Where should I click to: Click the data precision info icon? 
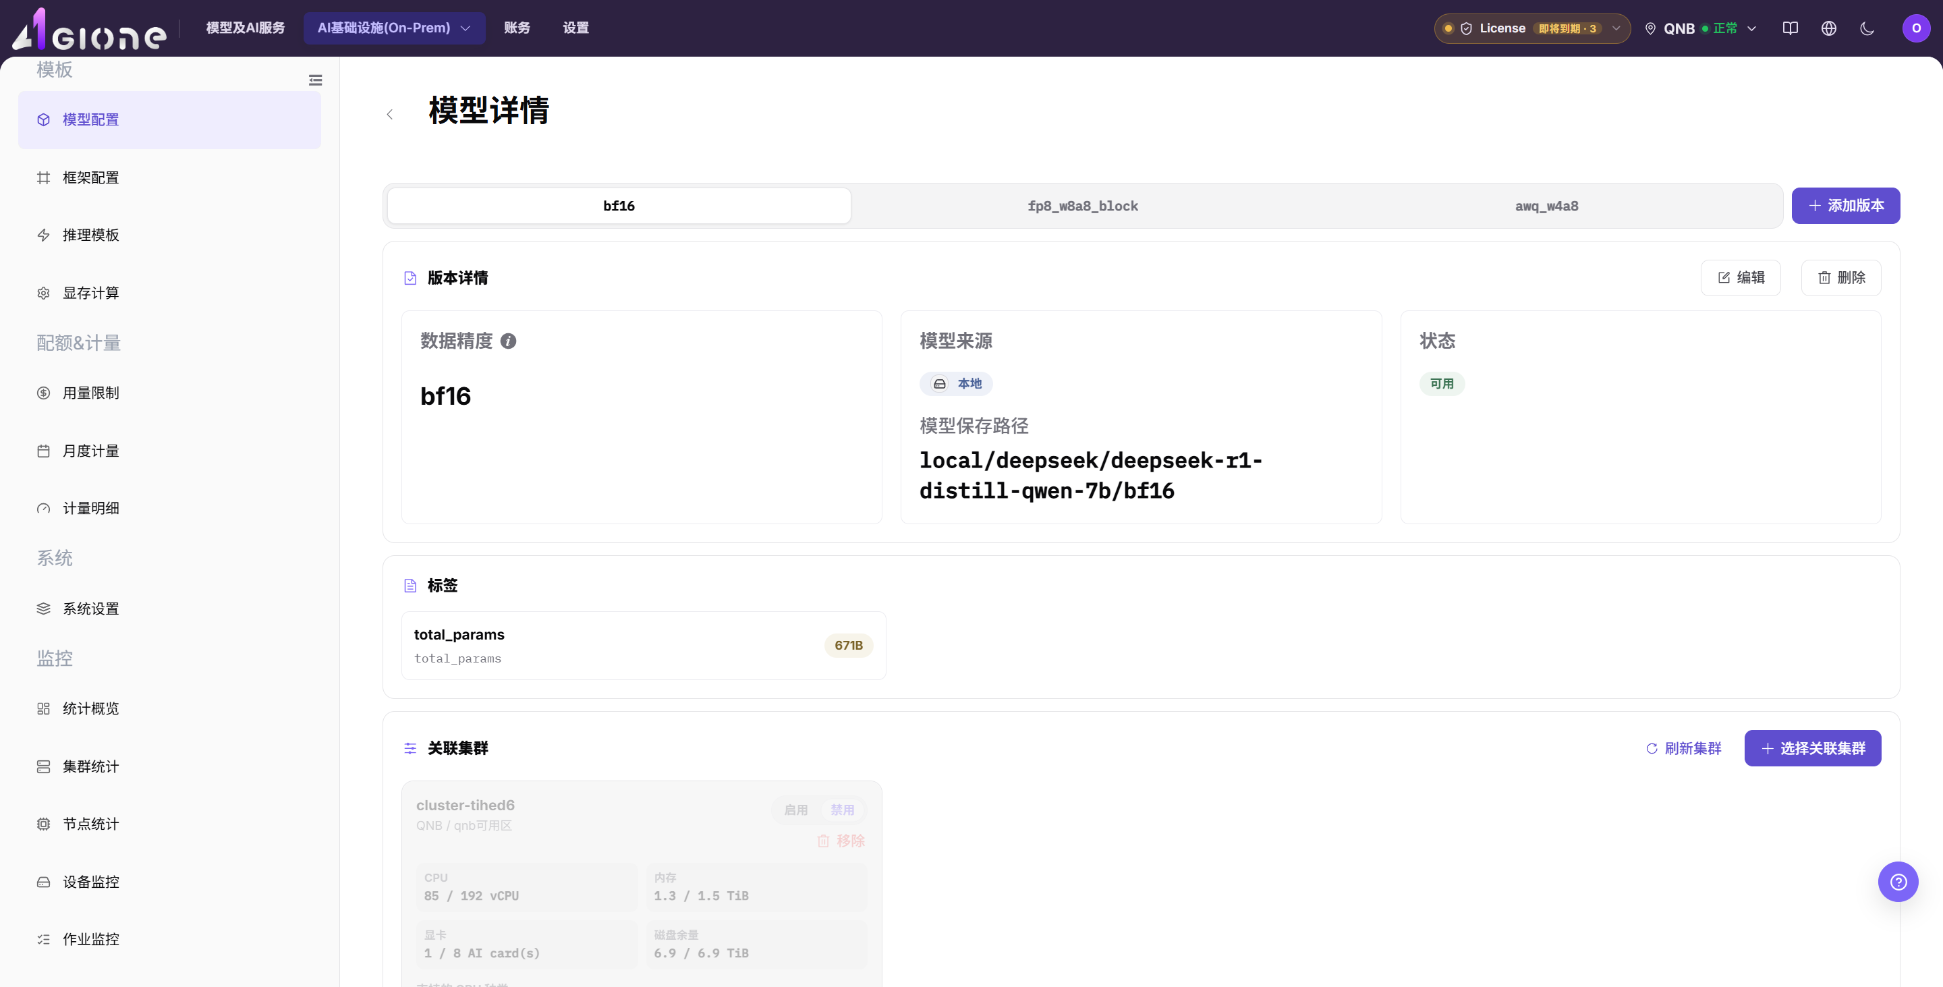coord(509,341)
